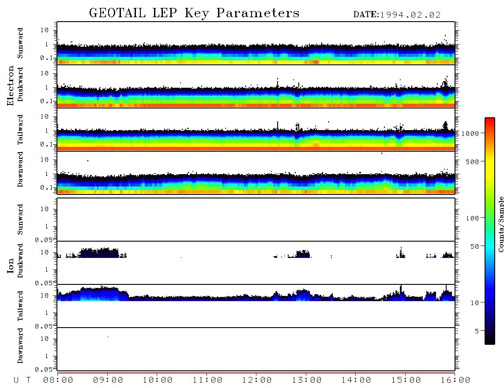Click inside the Electron Sunward spectrogram panel
This screenshot has width=504, height=388.
(x=256, y=43)
